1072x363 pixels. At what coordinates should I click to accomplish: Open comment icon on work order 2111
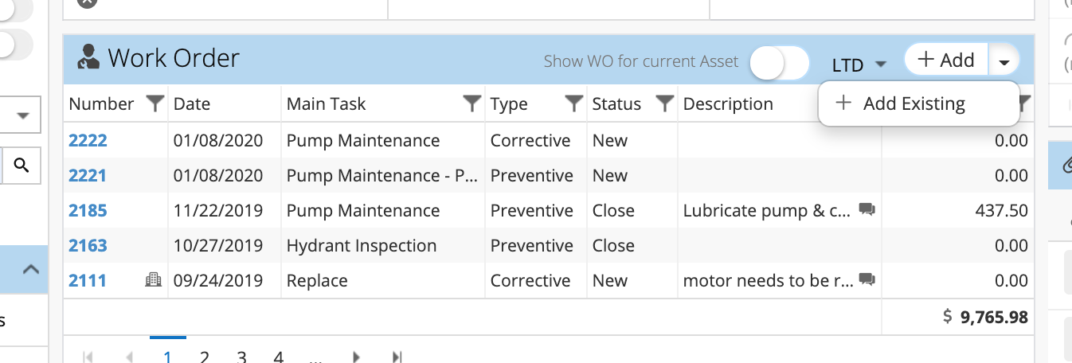tap(867, 280)
